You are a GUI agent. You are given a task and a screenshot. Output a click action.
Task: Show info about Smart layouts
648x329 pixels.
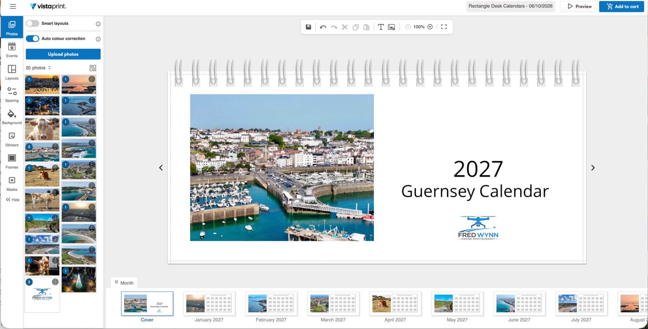pyautogui.click(x=98, y=24)
